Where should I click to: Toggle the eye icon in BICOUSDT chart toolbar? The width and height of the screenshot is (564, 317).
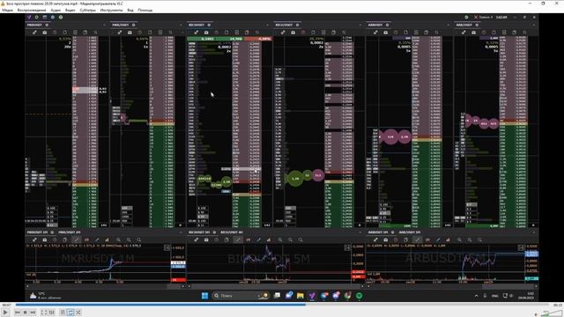(x=249, y=240)
